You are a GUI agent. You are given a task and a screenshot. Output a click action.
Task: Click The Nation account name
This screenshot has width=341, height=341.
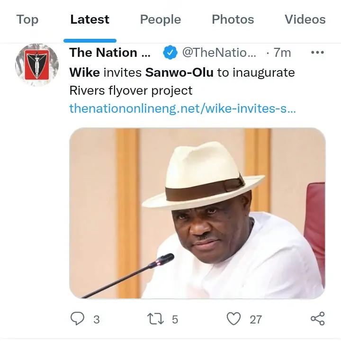109,53
